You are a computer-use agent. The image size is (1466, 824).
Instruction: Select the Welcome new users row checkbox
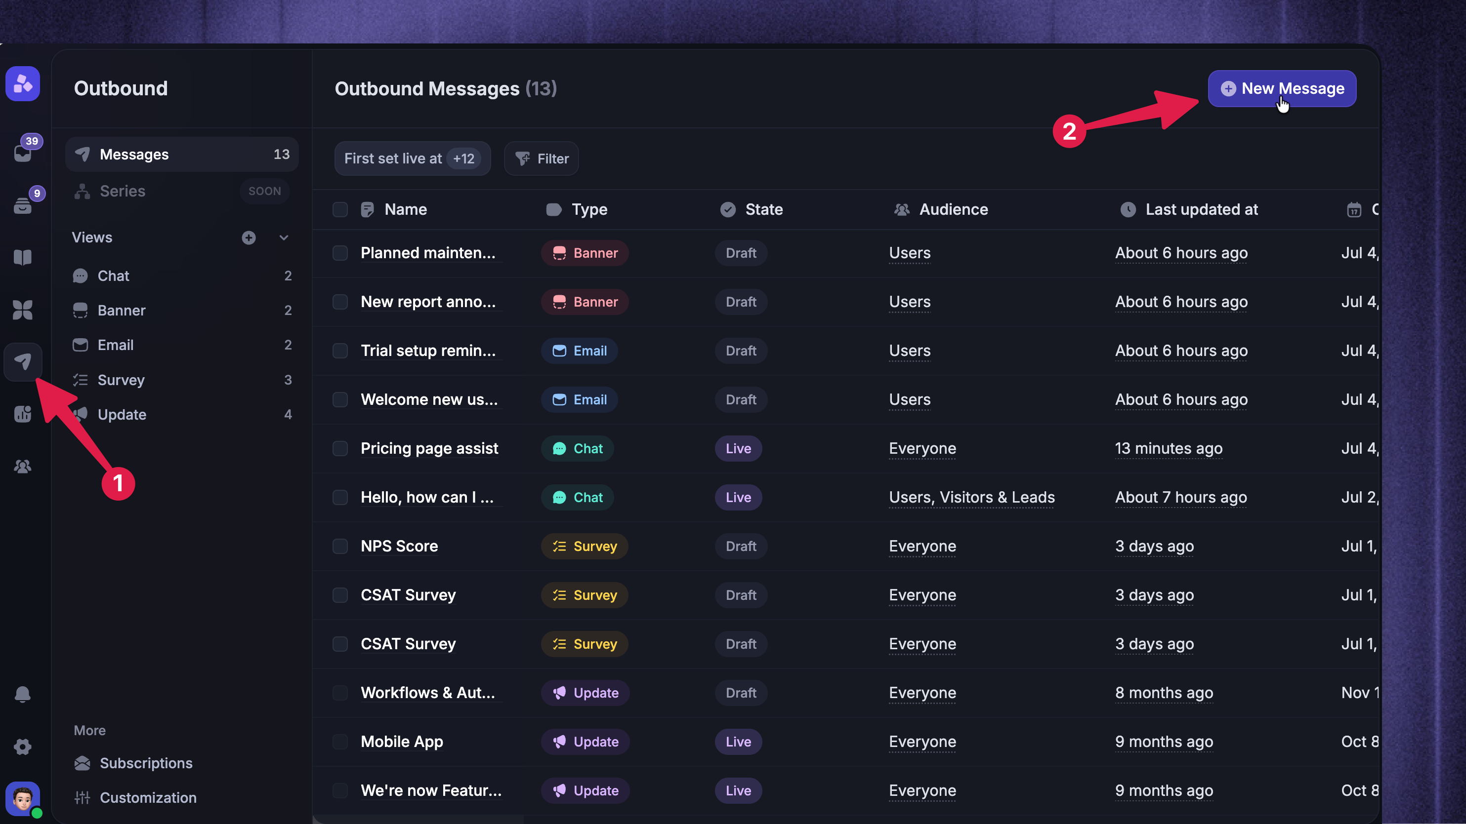tap(340, 400)
